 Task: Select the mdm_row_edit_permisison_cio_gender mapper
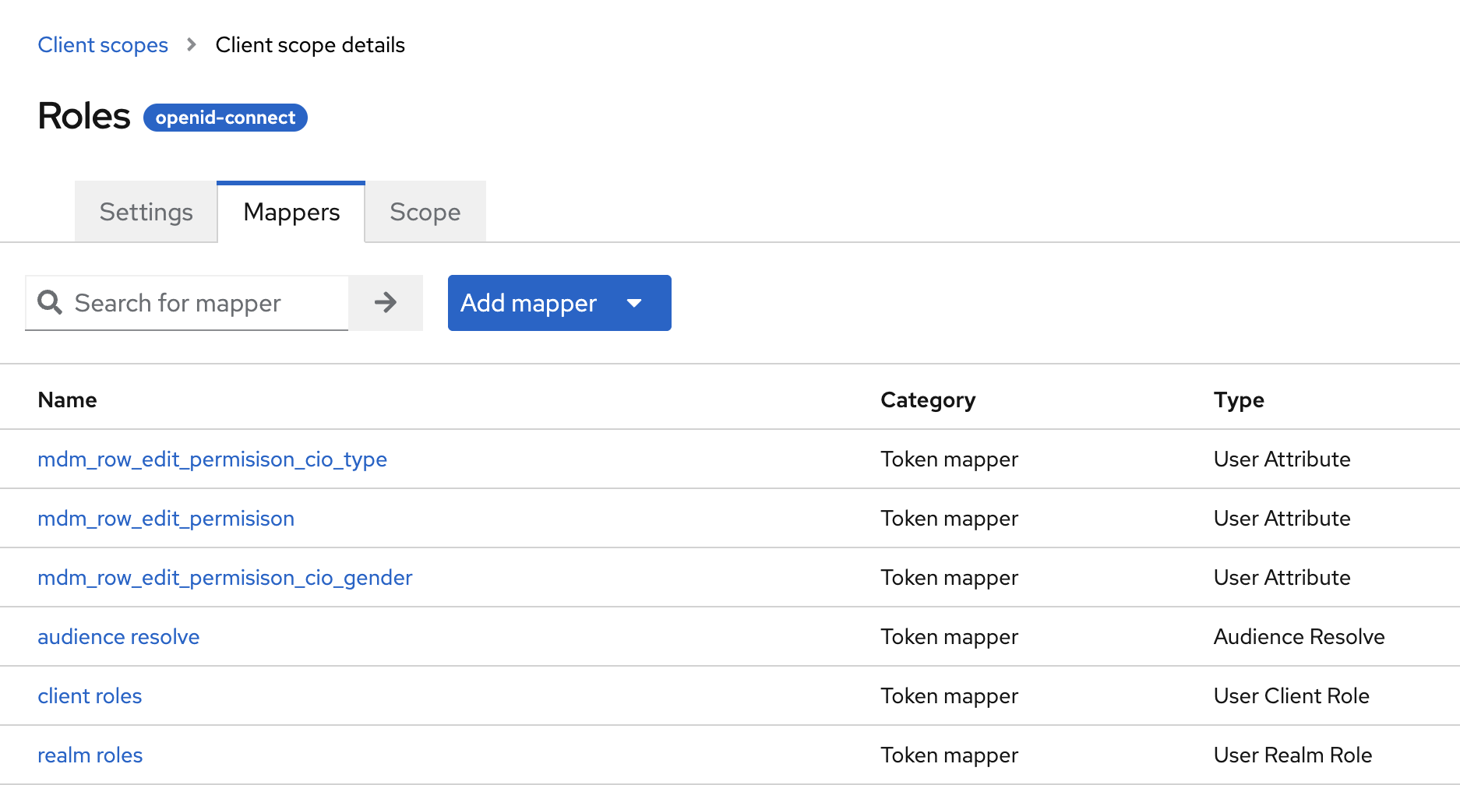[x=224, y=577]
